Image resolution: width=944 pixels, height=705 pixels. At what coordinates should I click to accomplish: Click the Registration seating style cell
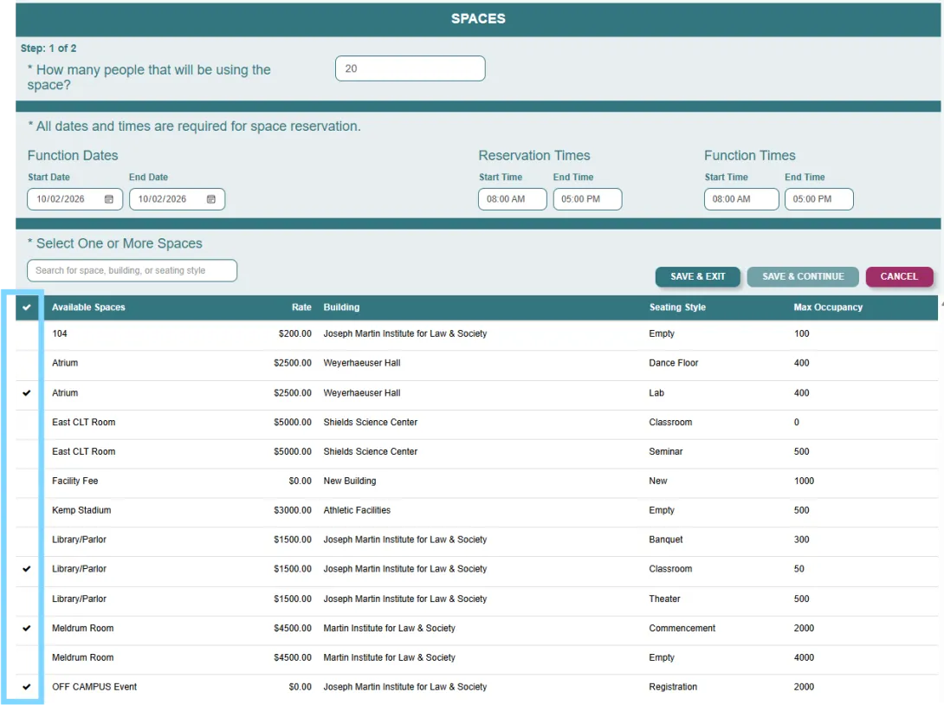(x=673, y=687)
